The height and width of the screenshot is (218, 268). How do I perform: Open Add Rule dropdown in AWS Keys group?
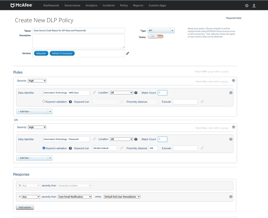tap(34, 112)
